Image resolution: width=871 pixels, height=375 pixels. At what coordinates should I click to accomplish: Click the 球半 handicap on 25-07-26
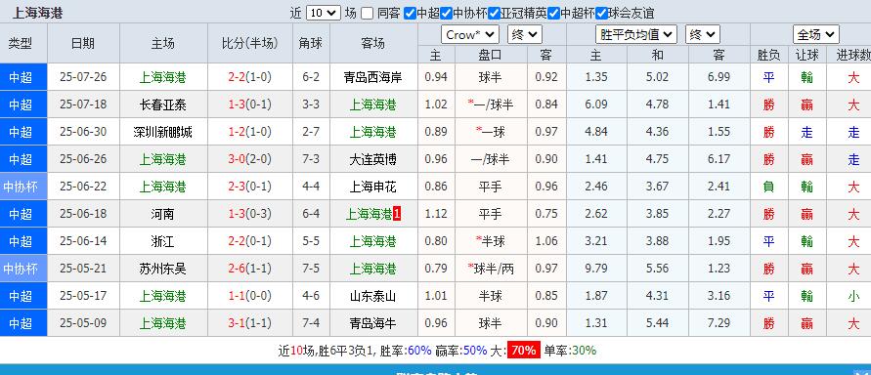(x=491, y=77)
